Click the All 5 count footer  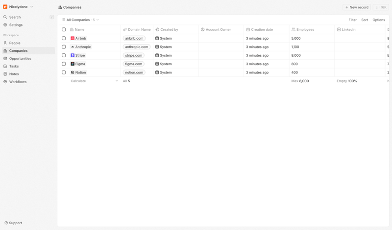tap(126, 81)
